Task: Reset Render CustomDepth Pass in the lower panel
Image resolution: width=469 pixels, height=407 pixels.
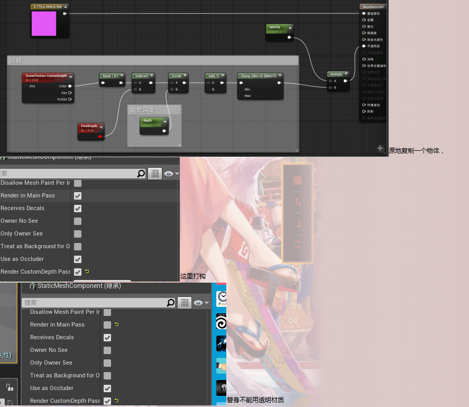Action: point(117,401)
